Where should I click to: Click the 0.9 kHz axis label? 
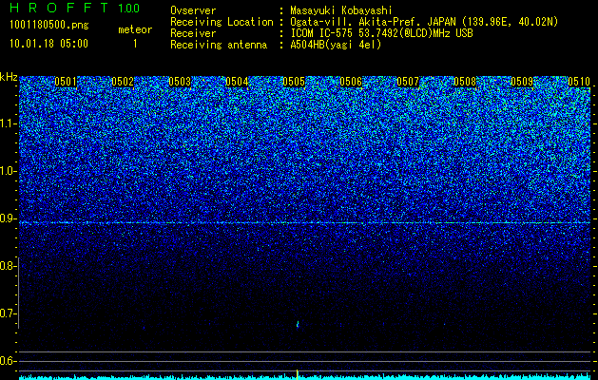(9, 218)
